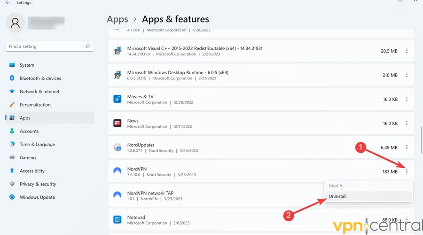Click the Accounts person icon
Image resolution: width=423 pixels, height=235 pixels.
[12, 131]
